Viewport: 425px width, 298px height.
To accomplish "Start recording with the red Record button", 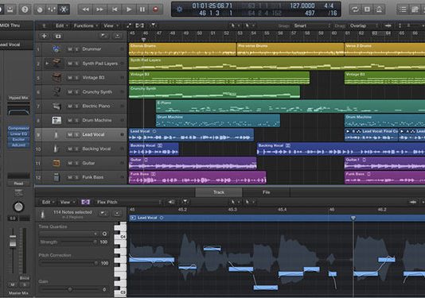I will (x=155, y=10).
